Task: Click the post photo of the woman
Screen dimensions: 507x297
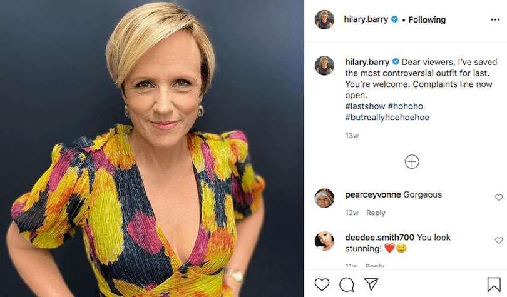Action: pos(152,148)
